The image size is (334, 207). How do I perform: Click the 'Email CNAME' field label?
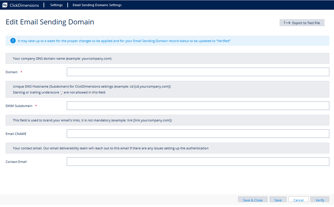[16, 134]
